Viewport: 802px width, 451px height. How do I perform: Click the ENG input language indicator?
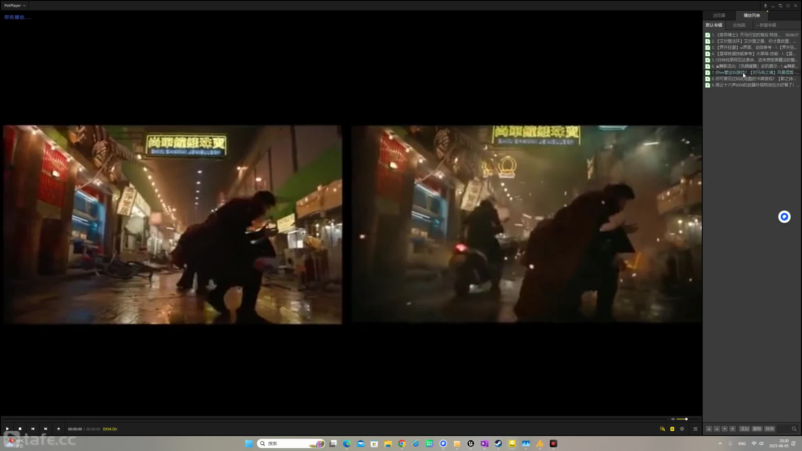742,443
